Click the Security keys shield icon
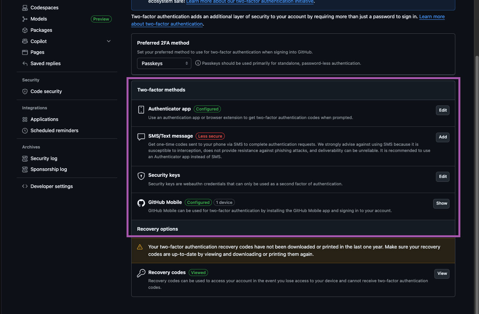Image resolution: width=479 pixels, height=314 pixels. point(141,176)
